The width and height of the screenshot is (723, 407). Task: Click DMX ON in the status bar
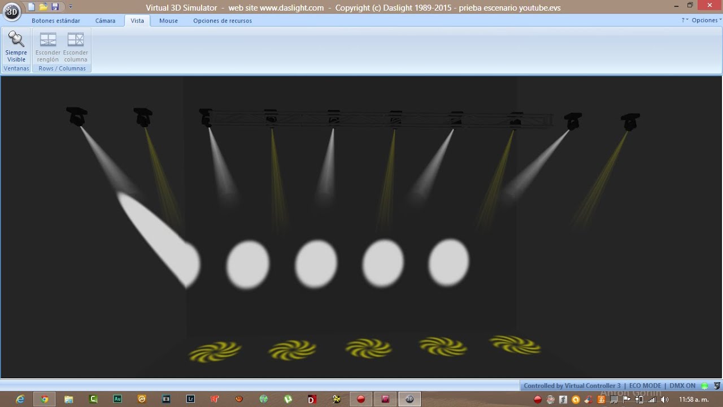(682, 386)
